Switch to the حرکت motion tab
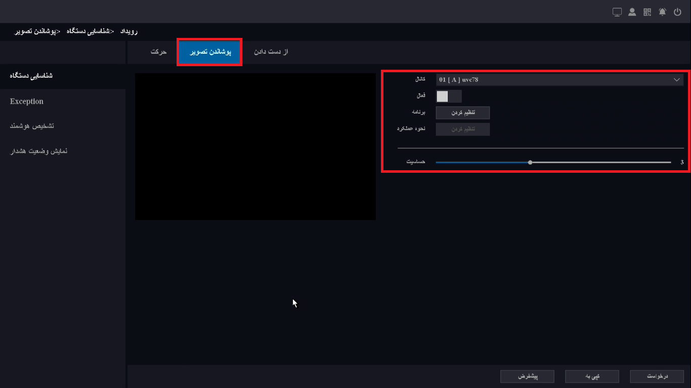This screenshot has height=388, width=691. [159, 52]
